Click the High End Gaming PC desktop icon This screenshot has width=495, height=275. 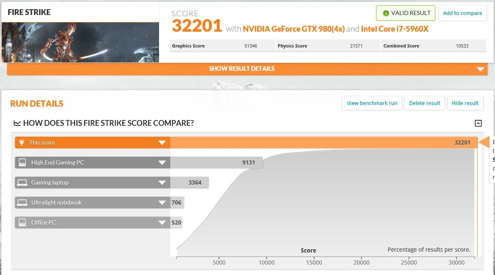pyautogui.click(x=22, y=162)
